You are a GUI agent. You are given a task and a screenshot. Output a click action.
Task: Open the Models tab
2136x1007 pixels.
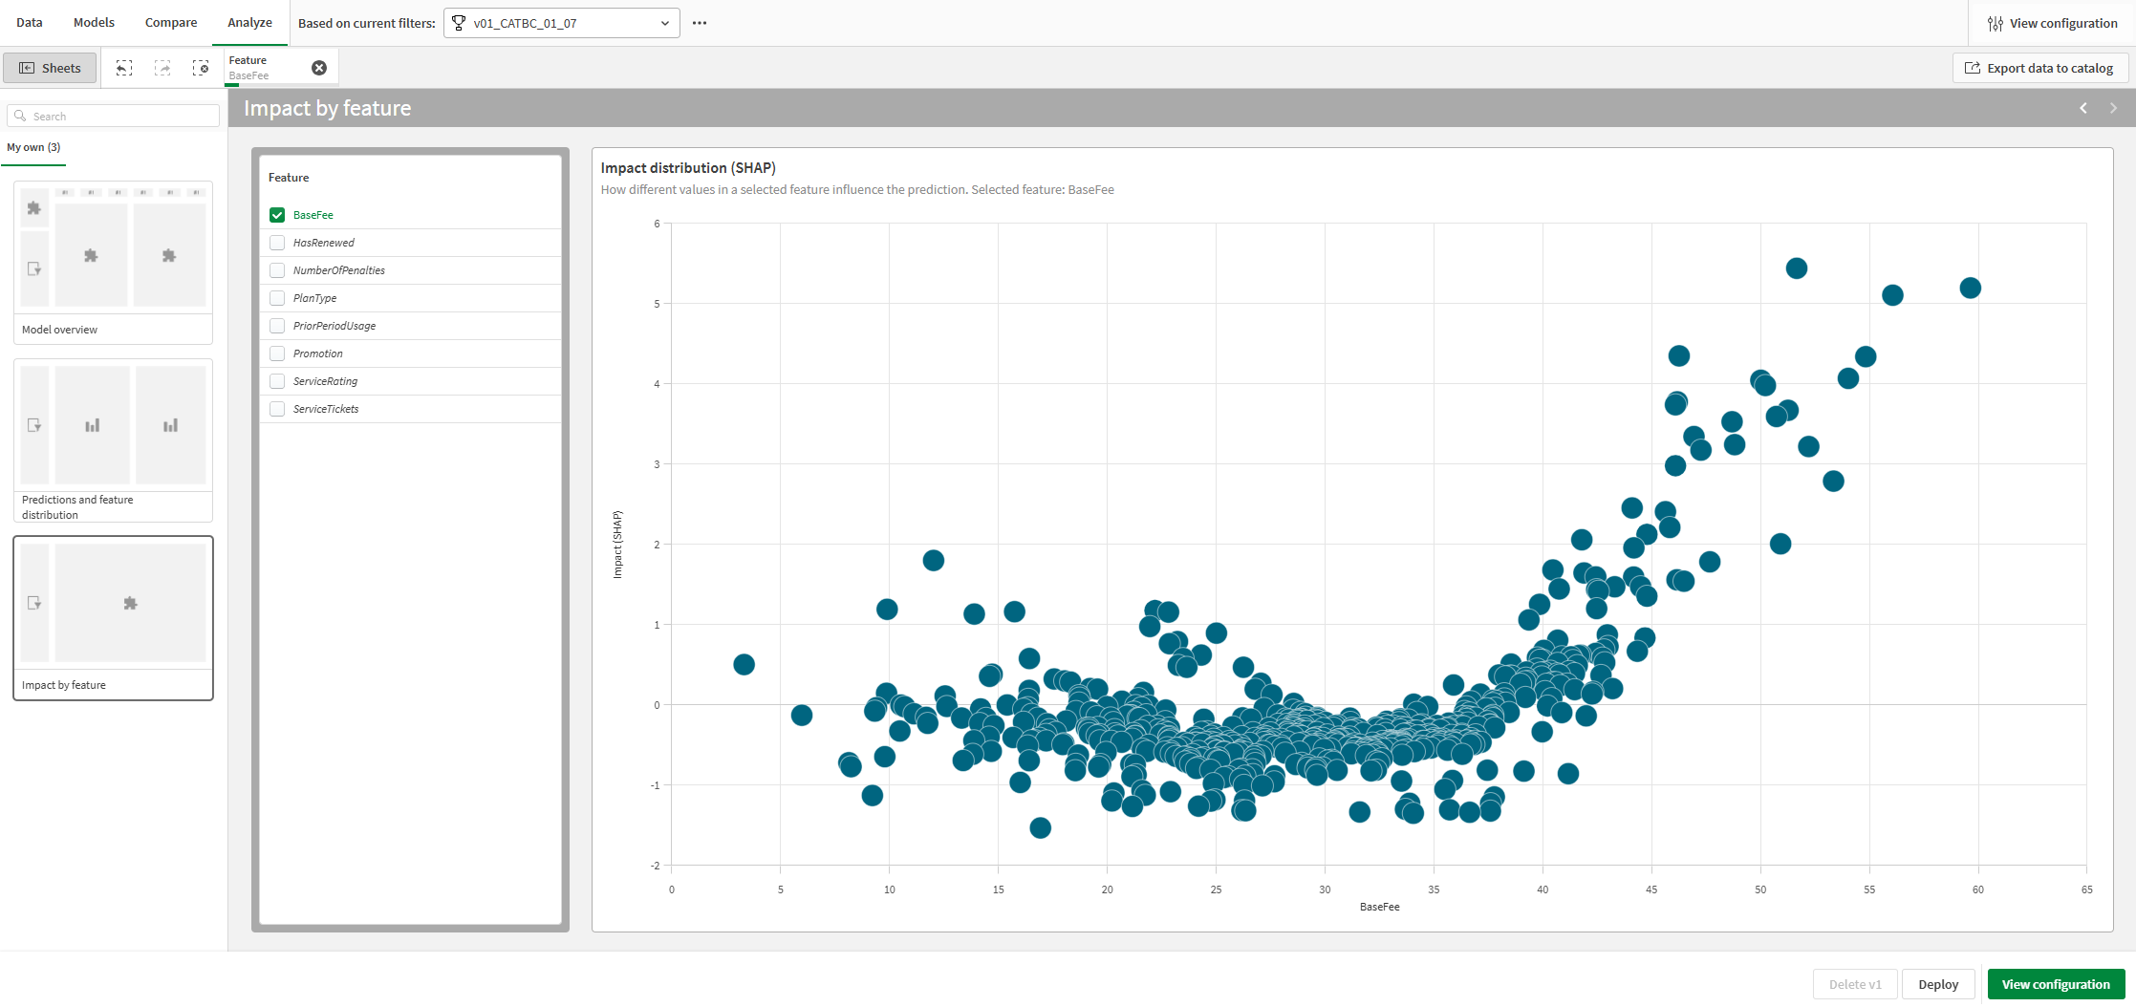click(93, 22)
